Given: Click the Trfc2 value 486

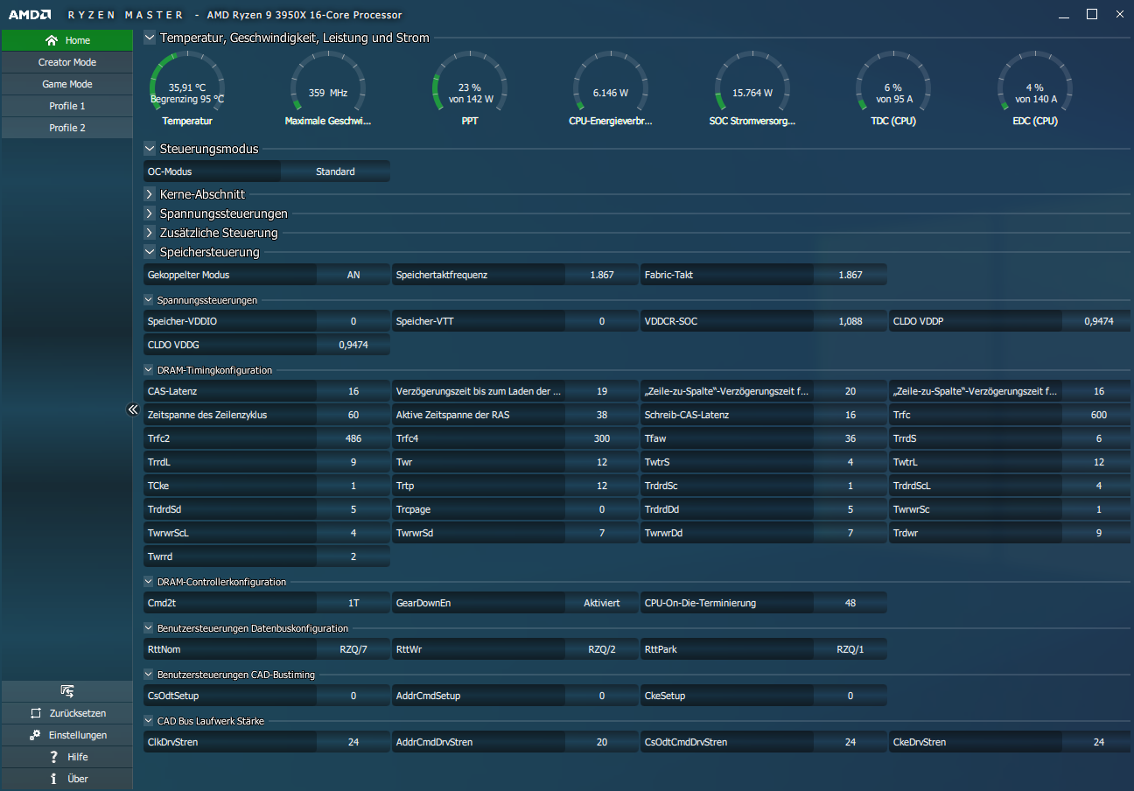Looking at the screenshot, I should coord(353,438).
